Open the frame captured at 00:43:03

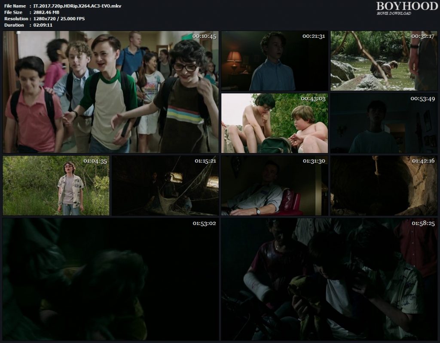pyautogui.click(x=274, y=122)
